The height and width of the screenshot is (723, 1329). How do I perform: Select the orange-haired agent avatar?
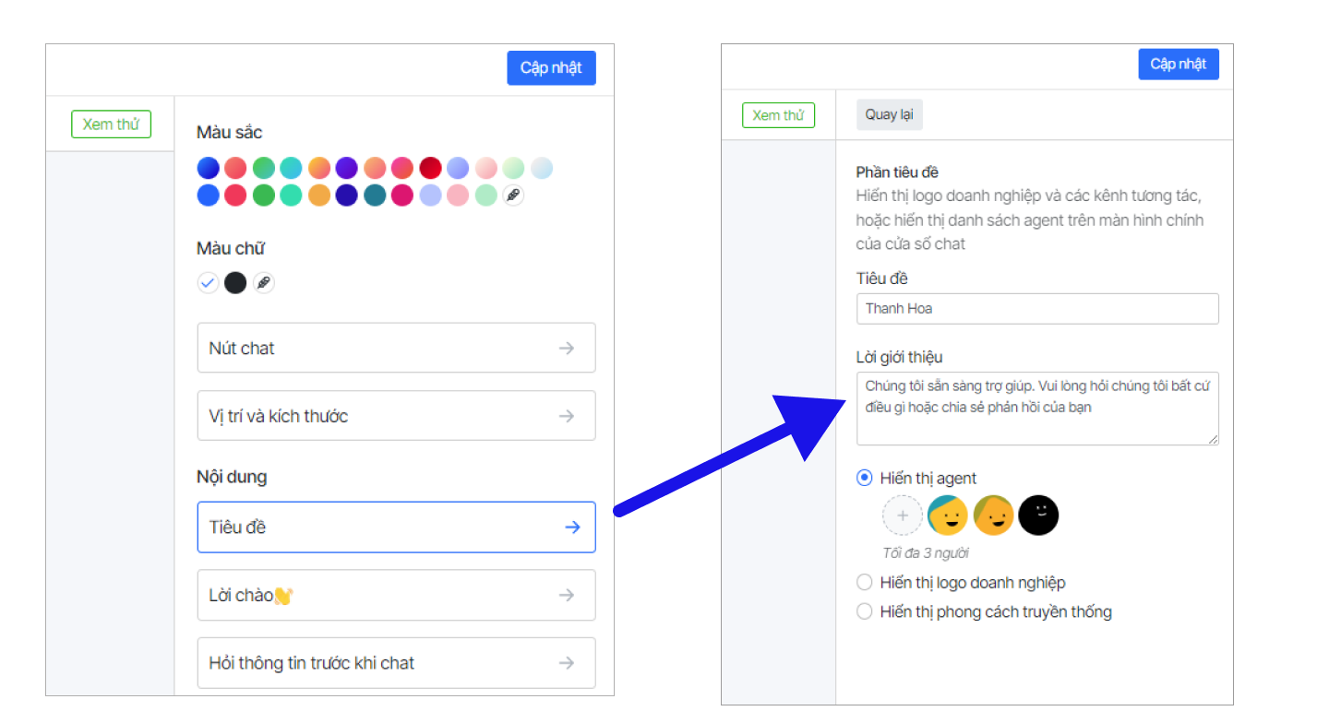pos(993,516)
